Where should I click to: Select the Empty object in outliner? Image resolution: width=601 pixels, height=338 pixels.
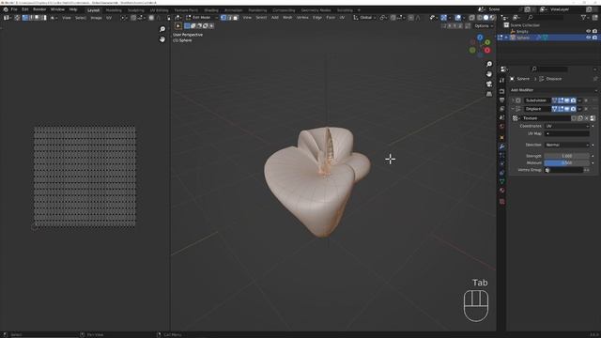[x=522, y=31]
